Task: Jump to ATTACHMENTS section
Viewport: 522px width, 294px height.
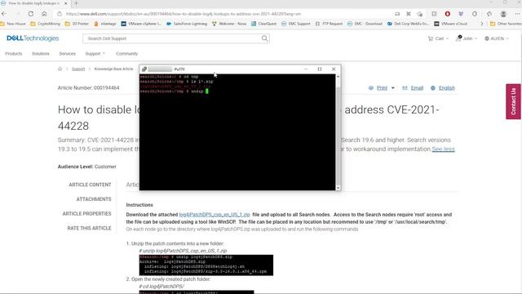Action: click(x=94, y=199)
